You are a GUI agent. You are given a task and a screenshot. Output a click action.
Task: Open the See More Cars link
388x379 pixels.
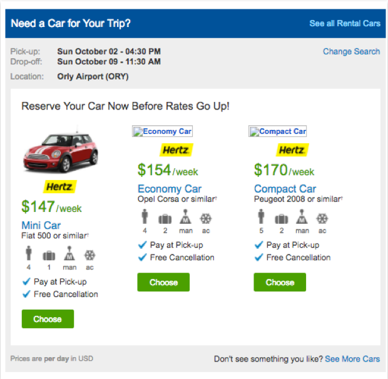(x=352, y=359)
